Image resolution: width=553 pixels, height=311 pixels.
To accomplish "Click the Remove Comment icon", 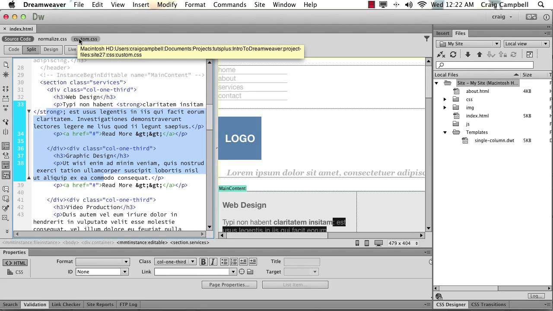I will 6,199.
